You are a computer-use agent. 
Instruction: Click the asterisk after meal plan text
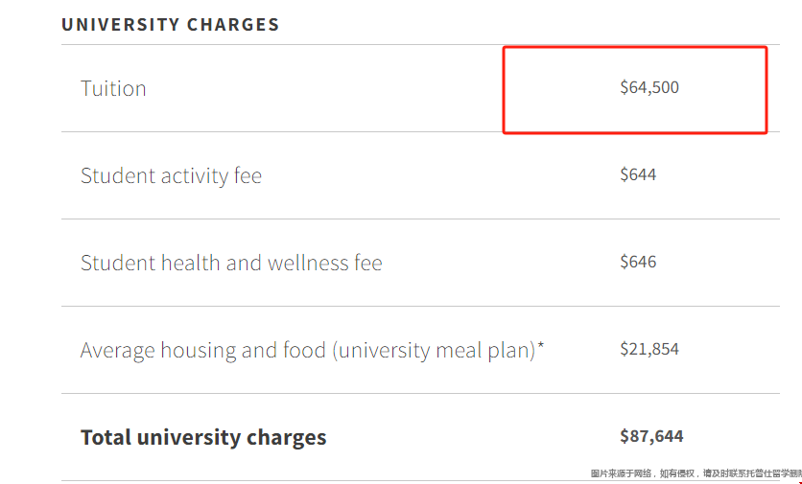pyautogui.click(x=541, y=345)
